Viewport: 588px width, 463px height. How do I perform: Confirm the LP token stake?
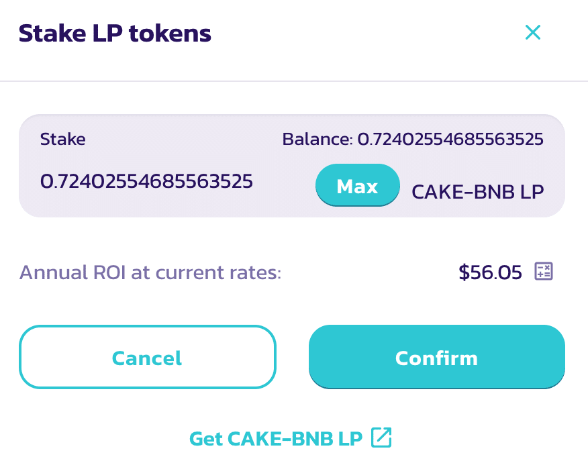[436, 358]
